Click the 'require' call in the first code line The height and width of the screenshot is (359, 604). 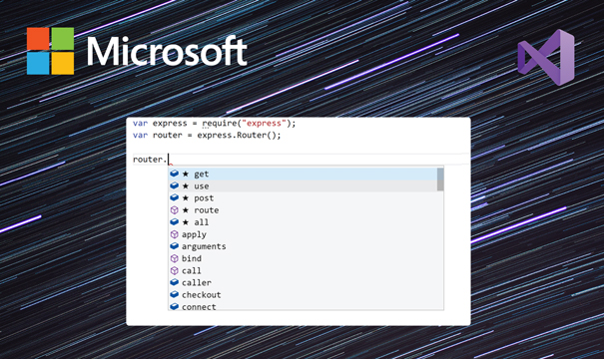point(220,124)
